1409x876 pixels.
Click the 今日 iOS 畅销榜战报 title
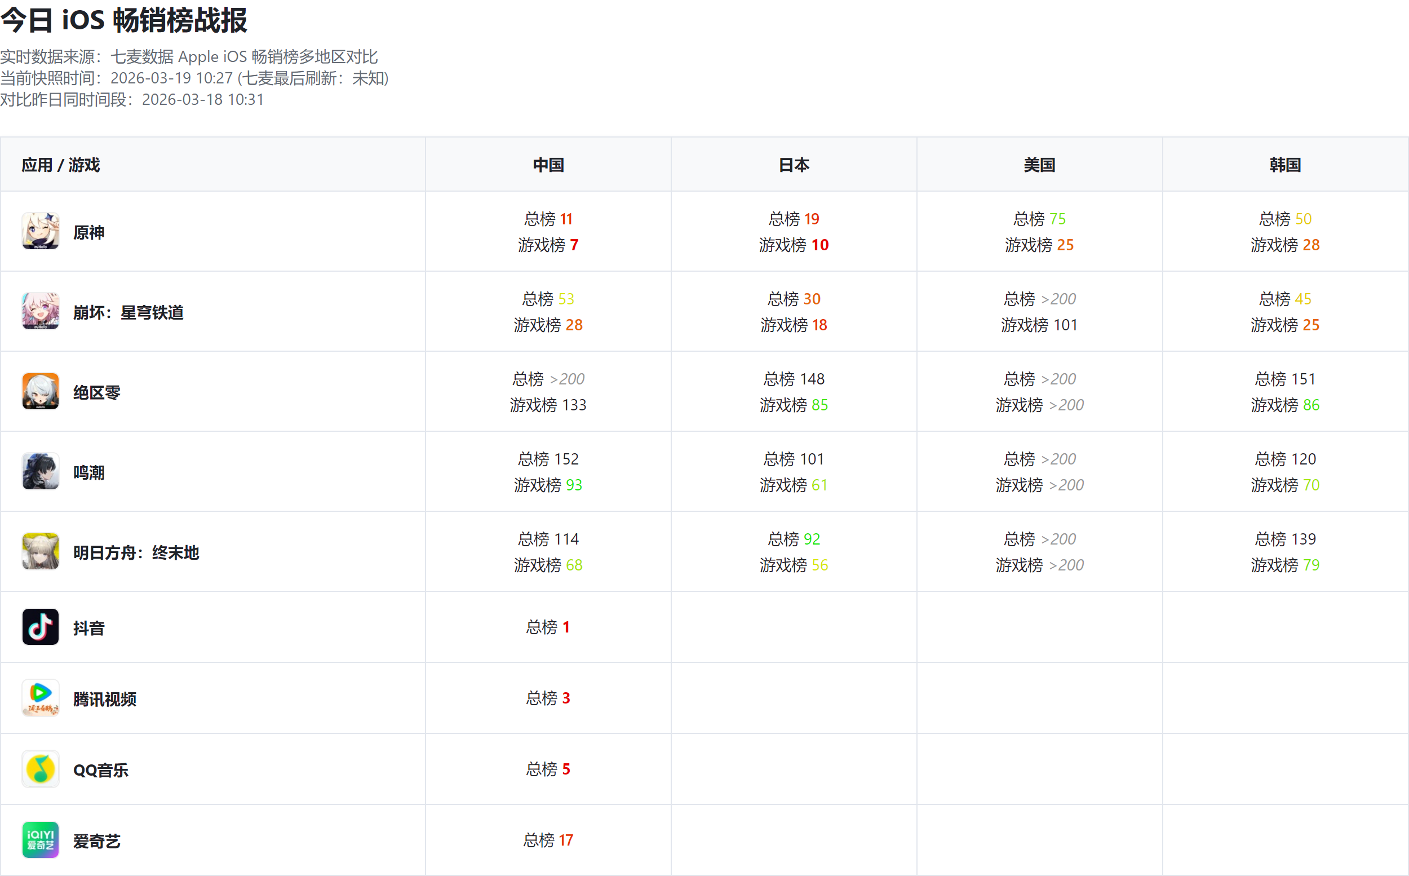tap(124, 20)
